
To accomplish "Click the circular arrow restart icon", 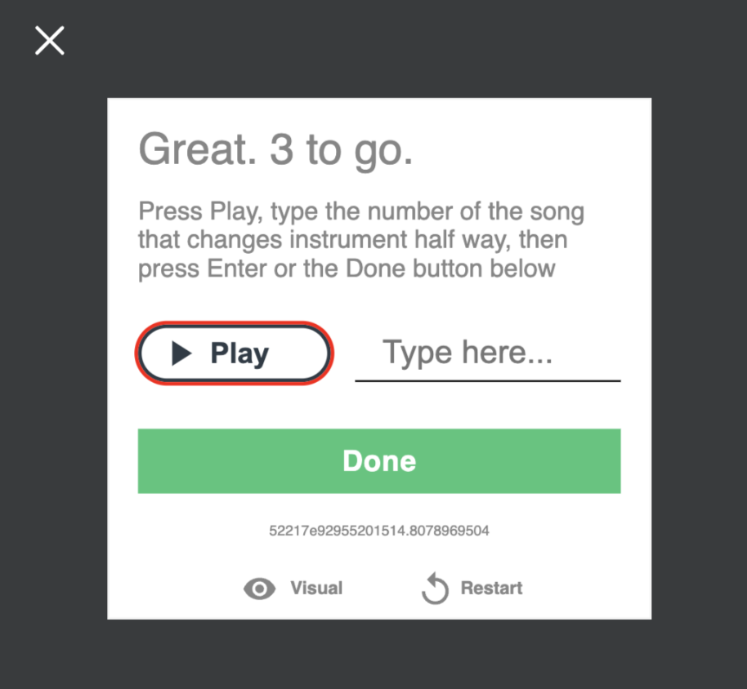I will click(435, 588).
